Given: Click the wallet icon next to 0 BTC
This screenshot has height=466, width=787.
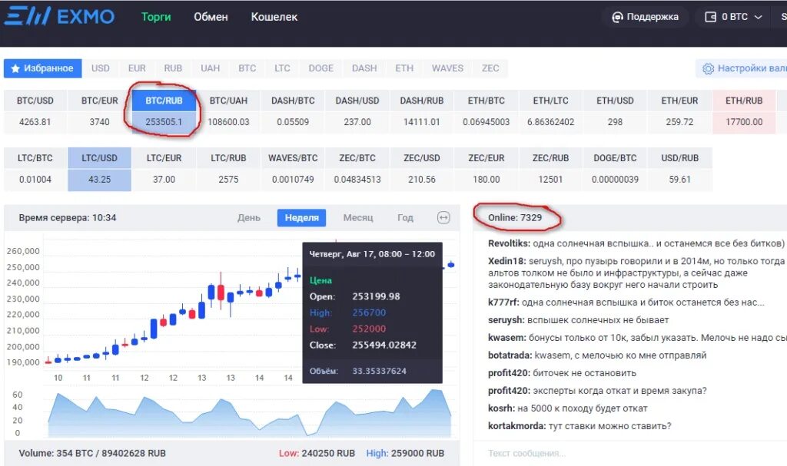Looking at the screenshot, I should [710, 17].
